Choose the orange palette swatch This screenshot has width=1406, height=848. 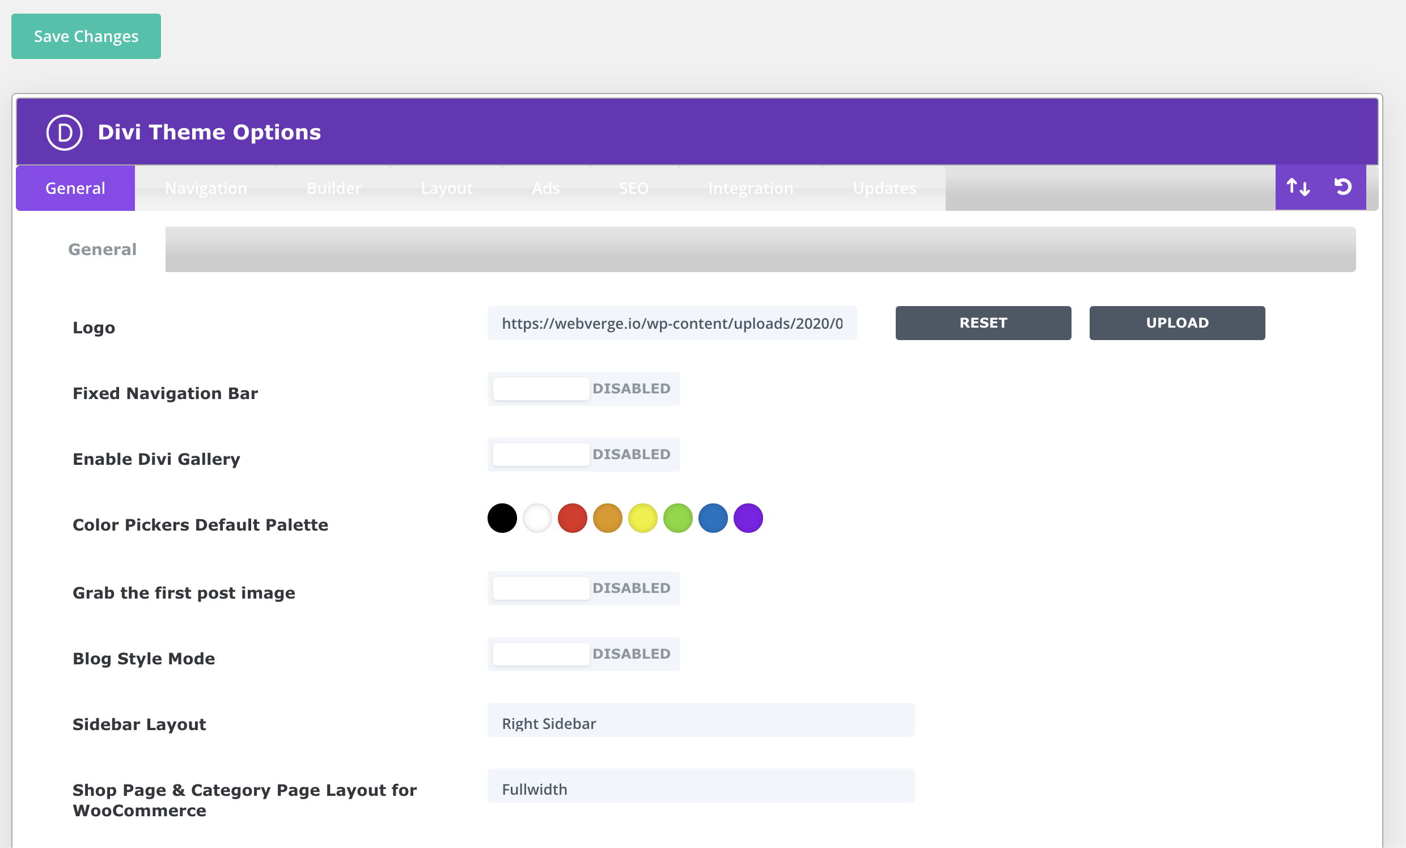[608, 518]
